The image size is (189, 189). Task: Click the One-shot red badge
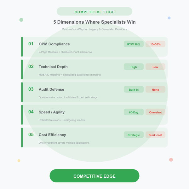[155, 112]
